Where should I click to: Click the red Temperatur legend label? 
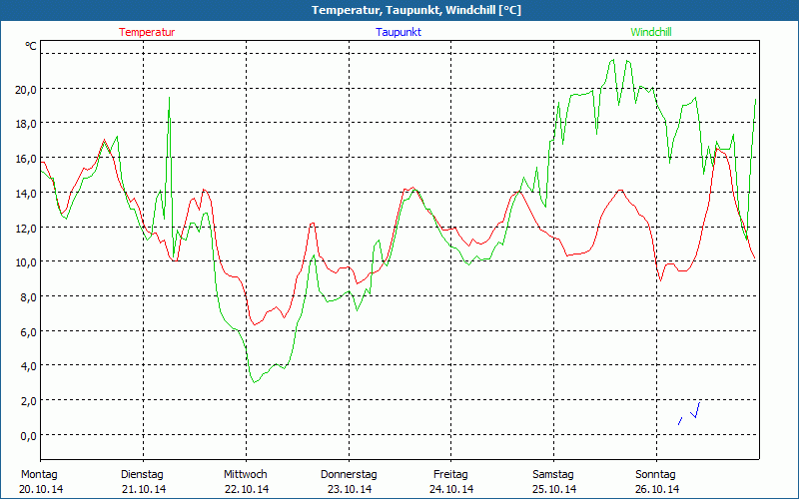(147, 32)
